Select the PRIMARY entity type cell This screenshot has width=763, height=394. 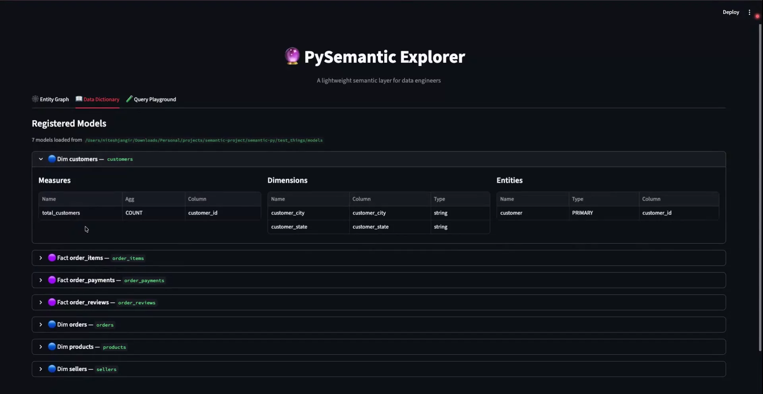[x=604, y=213]
